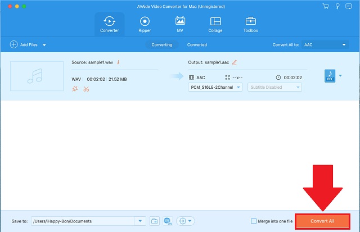Open the Subtitle Disabled dropdown
The image size is (360, 232).
point(274,87)
